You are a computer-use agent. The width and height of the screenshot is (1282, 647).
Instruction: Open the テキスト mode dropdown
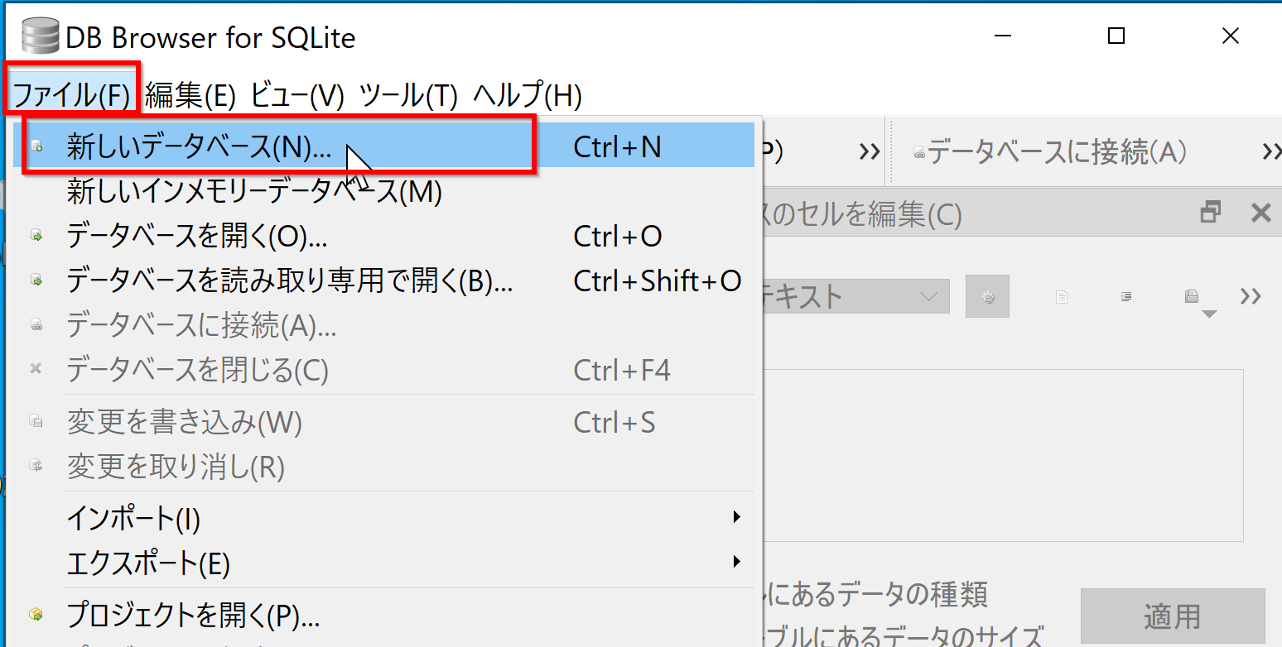pyautogui.click(x=856, y=296)
